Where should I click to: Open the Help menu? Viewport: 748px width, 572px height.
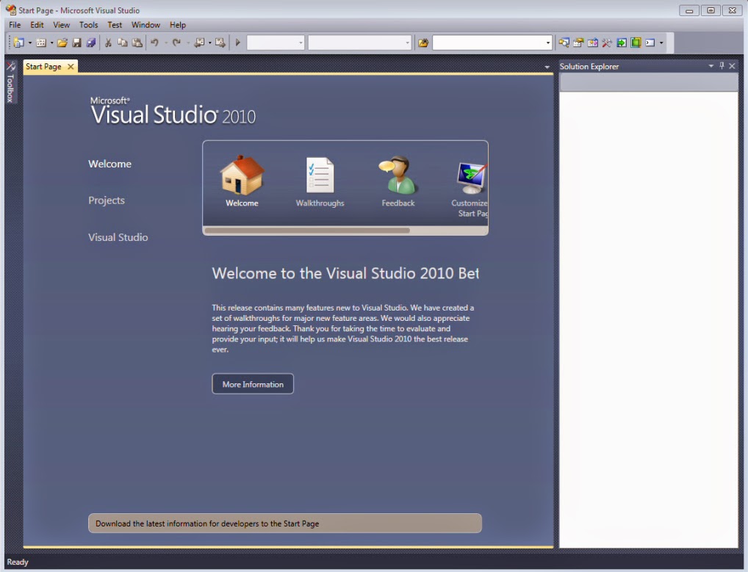tap(178, 25)
